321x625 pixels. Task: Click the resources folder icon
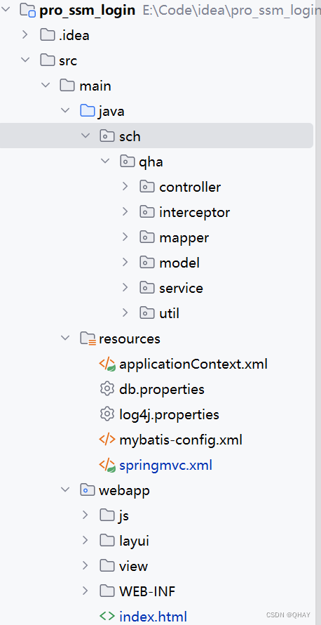click(88, 338)
